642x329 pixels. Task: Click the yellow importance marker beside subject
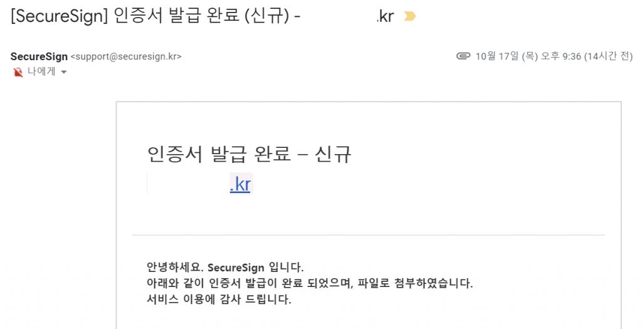point(409,16)
